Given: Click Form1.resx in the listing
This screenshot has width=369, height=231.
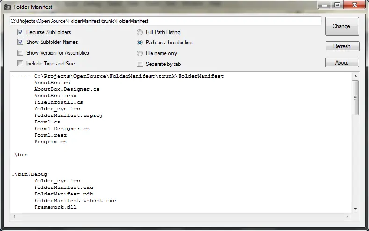Looking at the screenshot, I should pyautogui.click(x=51, y=135).
